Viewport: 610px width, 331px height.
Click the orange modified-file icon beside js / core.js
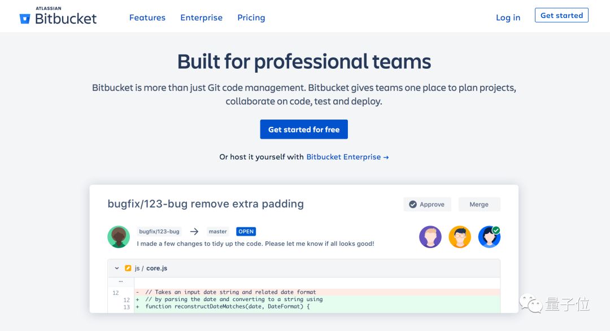coord(128,268)
